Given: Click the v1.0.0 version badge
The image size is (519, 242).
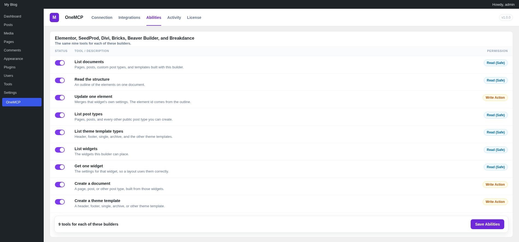Looking at the screenshot, I should pos(506,18).
